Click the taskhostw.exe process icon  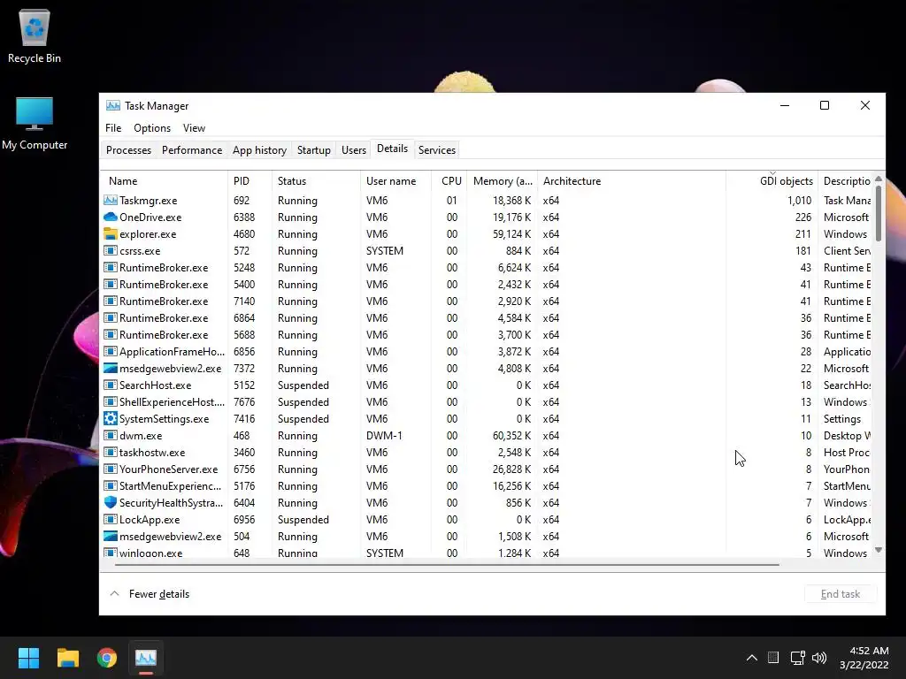111,452
